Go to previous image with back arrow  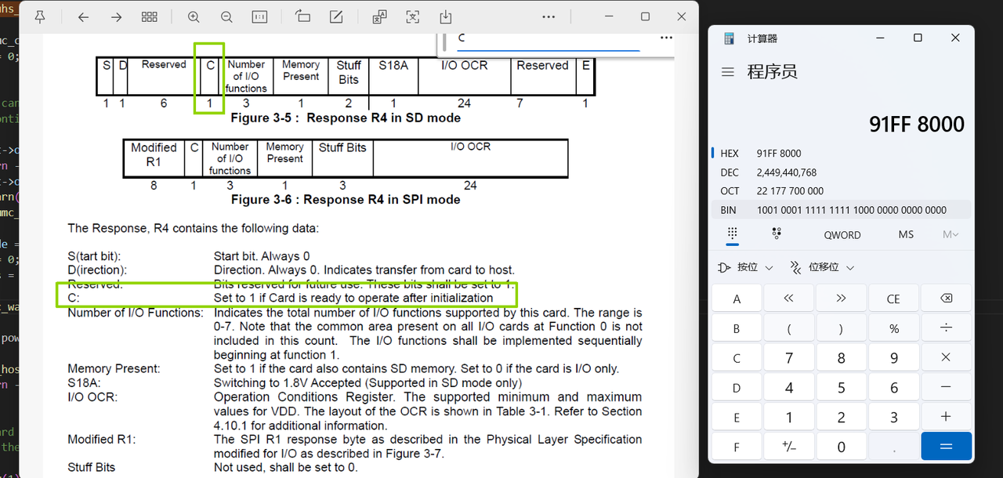pyautogui.click(x=83, y=17)
